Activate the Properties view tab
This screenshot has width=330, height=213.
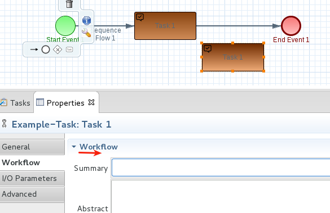(x=65, y=103)
